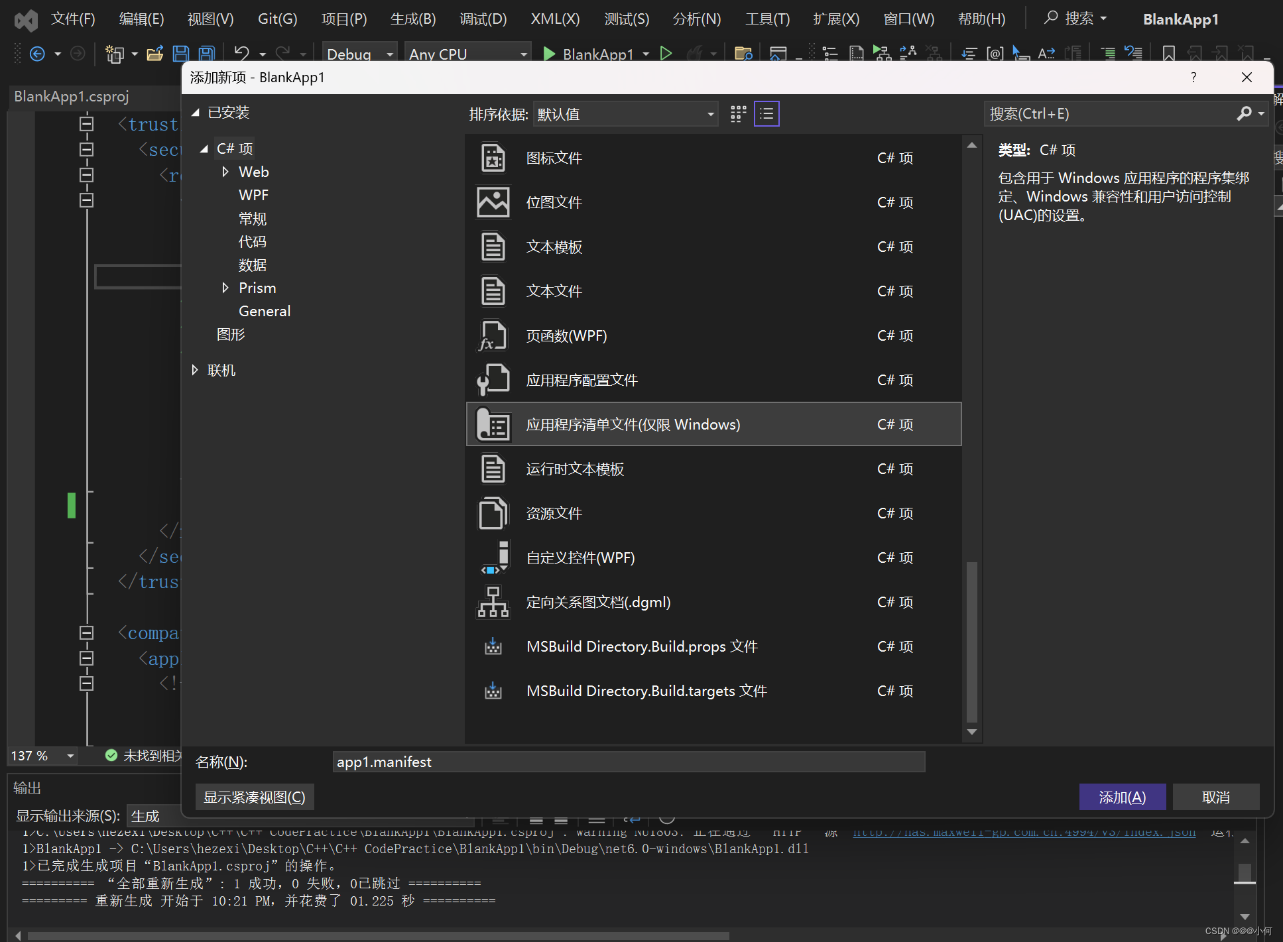This screenshot has height=942, width=1283.
Task: Select the 文本模板 template icon
Action: pos(493,247)
